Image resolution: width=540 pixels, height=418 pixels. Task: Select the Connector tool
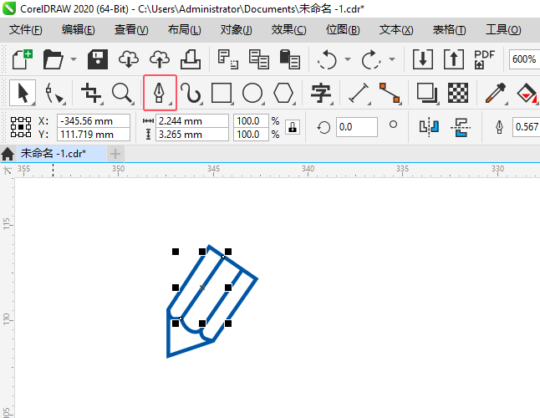390,93
